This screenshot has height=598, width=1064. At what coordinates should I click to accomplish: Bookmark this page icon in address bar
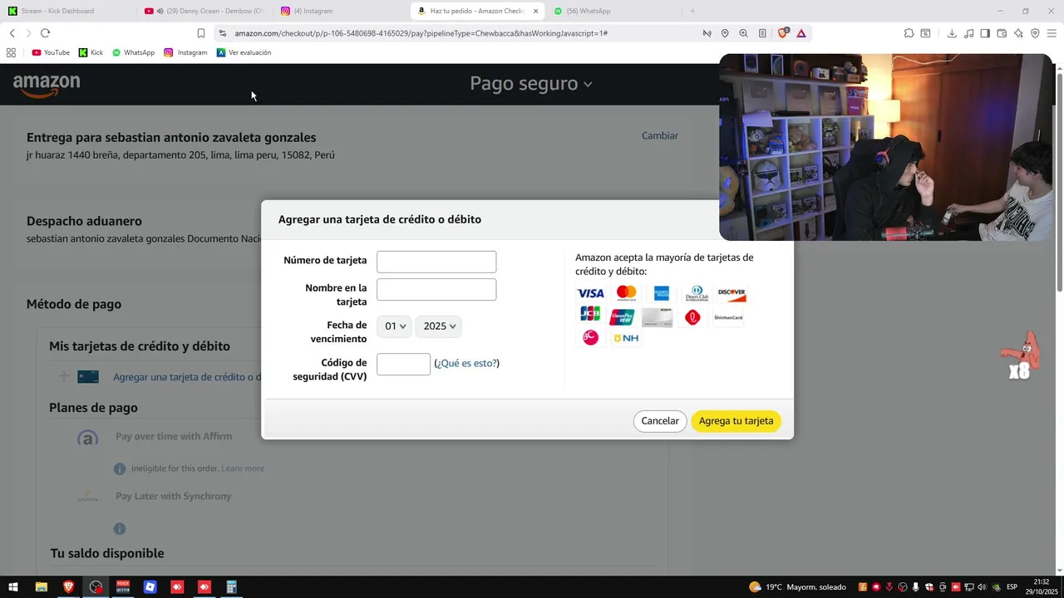200,33
